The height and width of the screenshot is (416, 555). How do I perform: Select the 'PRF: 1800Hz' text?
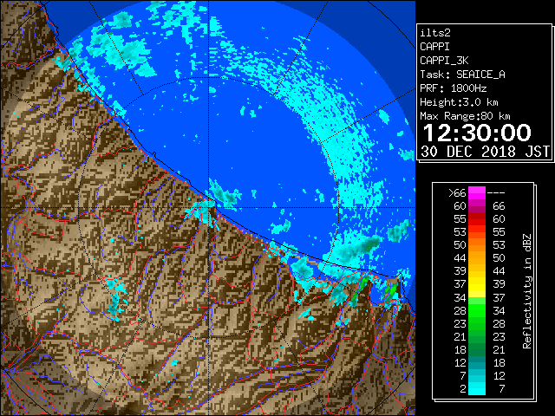click(x=453, y=88)
